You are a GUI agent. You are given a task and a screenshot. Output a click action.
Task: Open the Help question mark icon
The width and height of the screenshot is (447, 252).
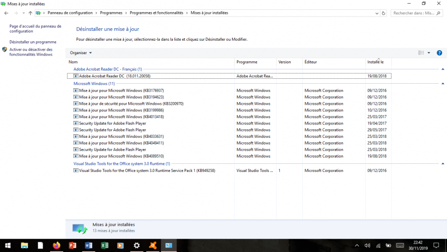point(439,53)
